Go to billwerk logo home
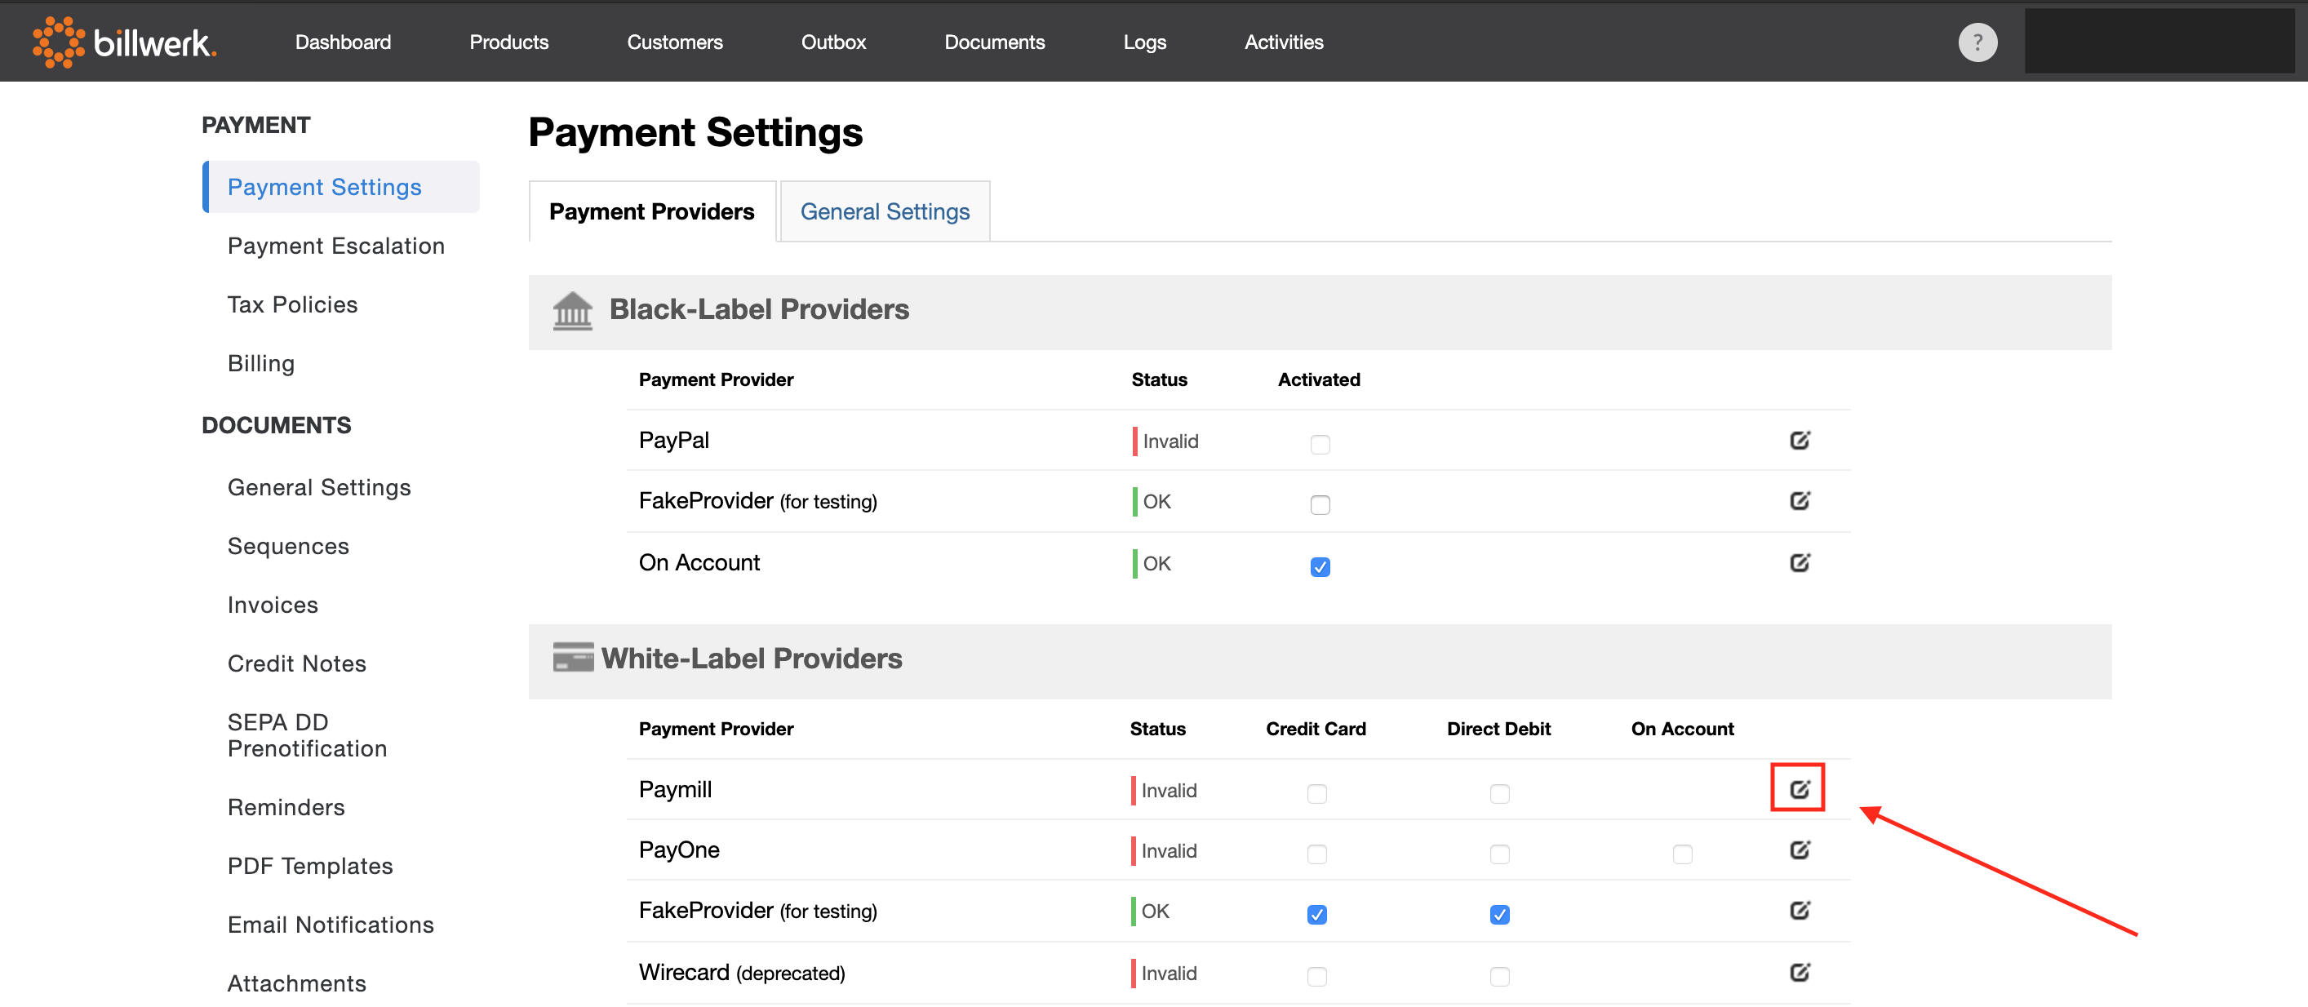Screen dimensions: 2308x1007 pyautogui.click(x=125, y=42)
